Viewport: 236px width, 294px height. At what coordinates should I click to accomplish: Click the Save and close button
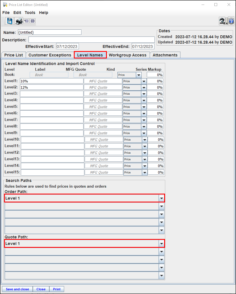click(x=17, y=289)
